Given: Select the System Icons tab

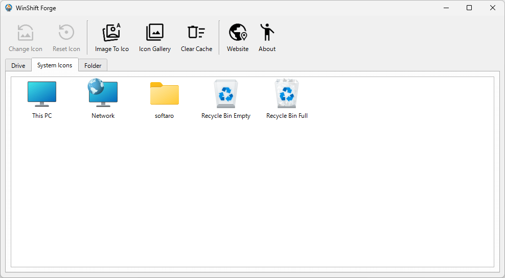Looking at the screenshot, I should click(55, 65).
